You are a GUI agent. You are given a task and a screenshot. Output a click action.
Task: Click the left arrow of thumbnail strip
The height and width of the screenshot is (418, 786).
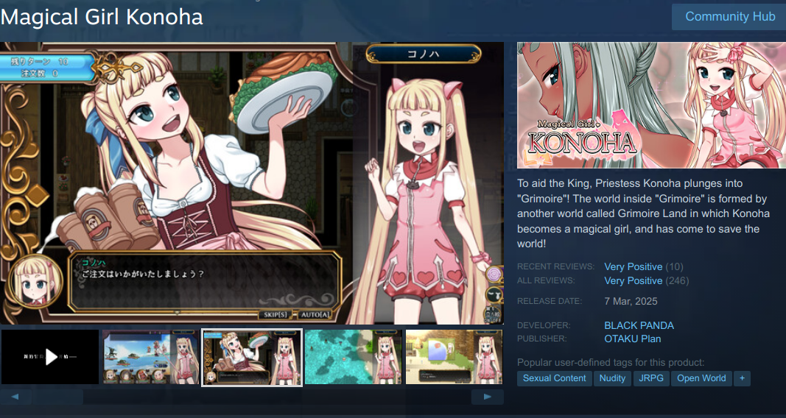15,397
